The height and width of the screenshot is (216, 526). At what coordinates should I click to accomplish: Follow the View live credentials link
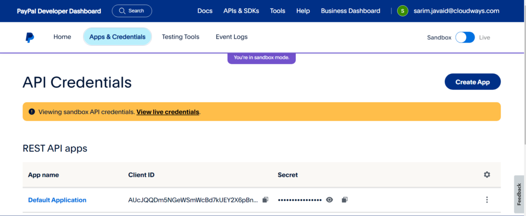coord(167,112)
